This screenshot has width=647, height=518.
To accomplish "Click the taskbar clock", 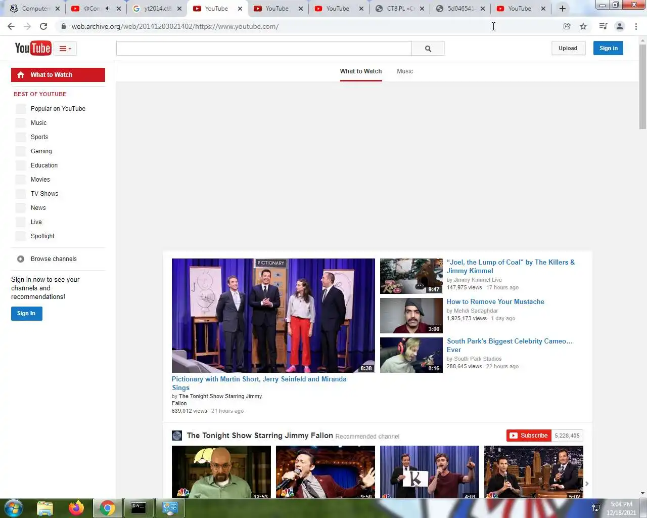I will 621,508.
